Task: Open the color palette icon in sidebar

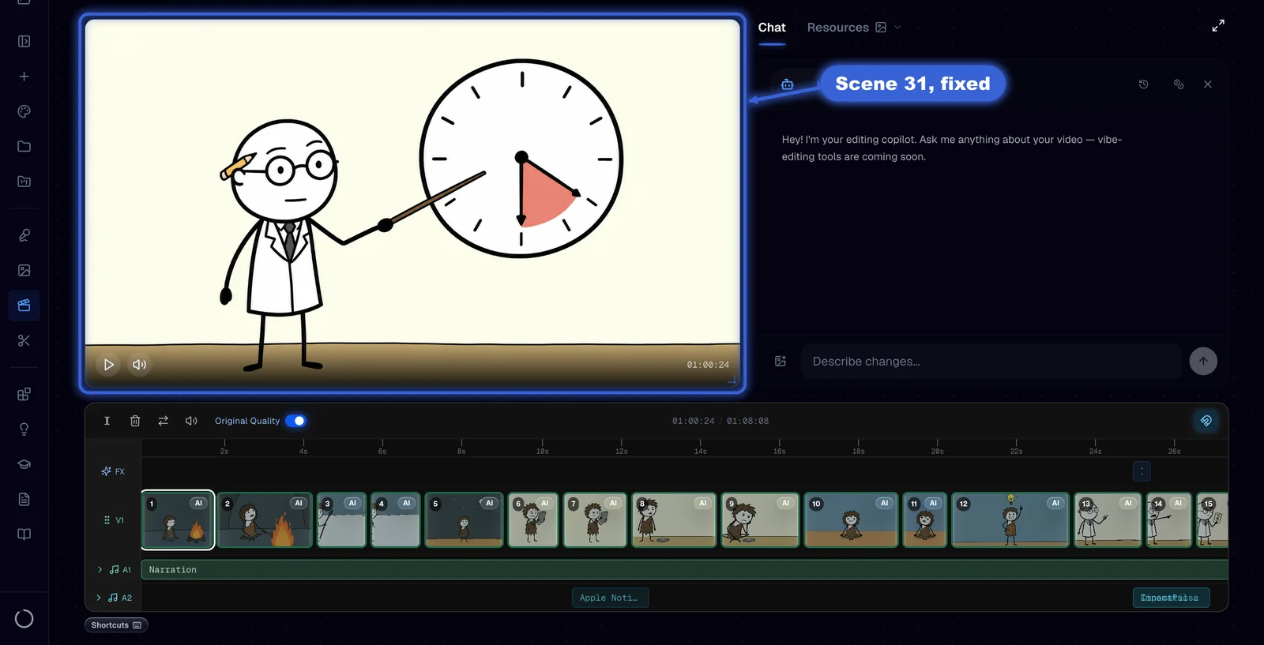Action: point(24,111)
